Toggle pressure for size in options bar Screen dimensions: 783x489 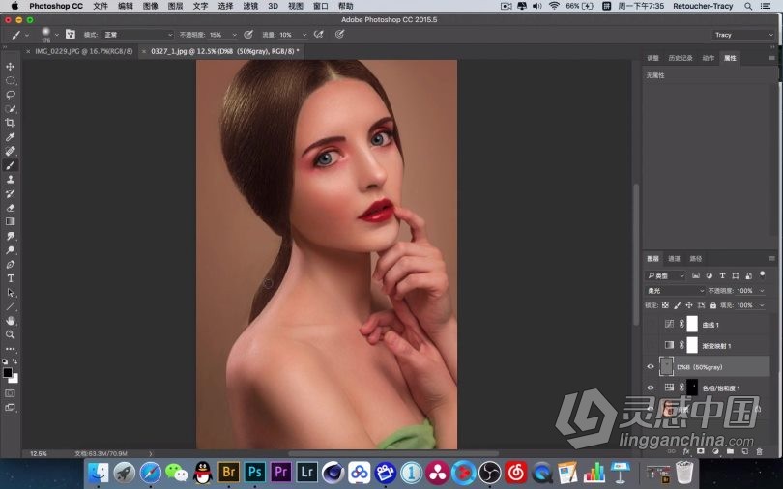coord(340,35)
